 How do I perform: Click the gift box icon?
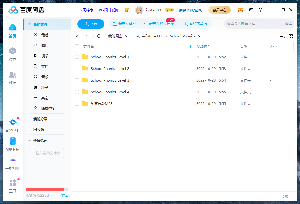point(127,10)
